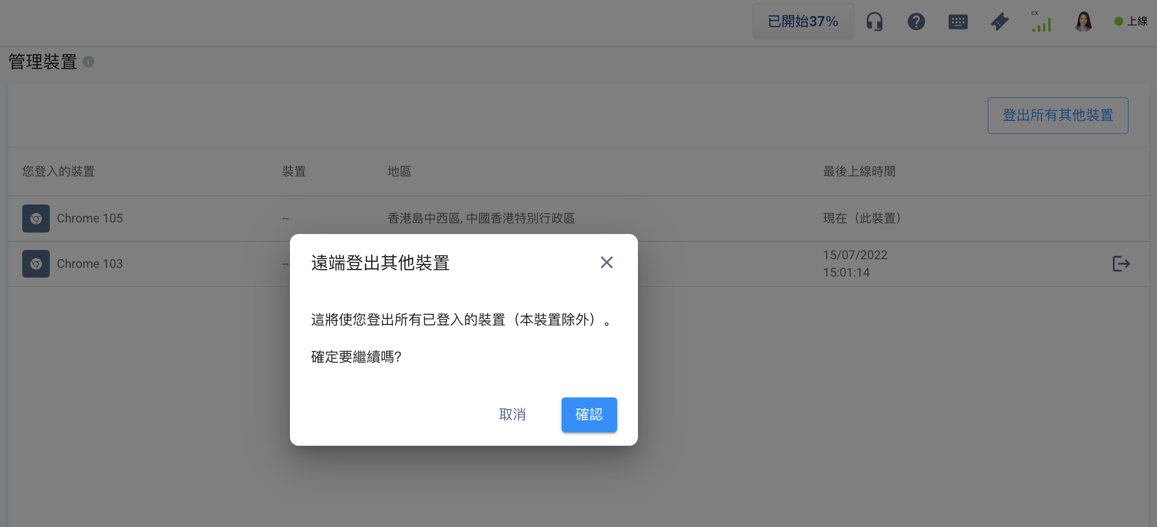Click the headset support icon
This screenshot has height=527, width=1157.
click(x=874, y=22)
